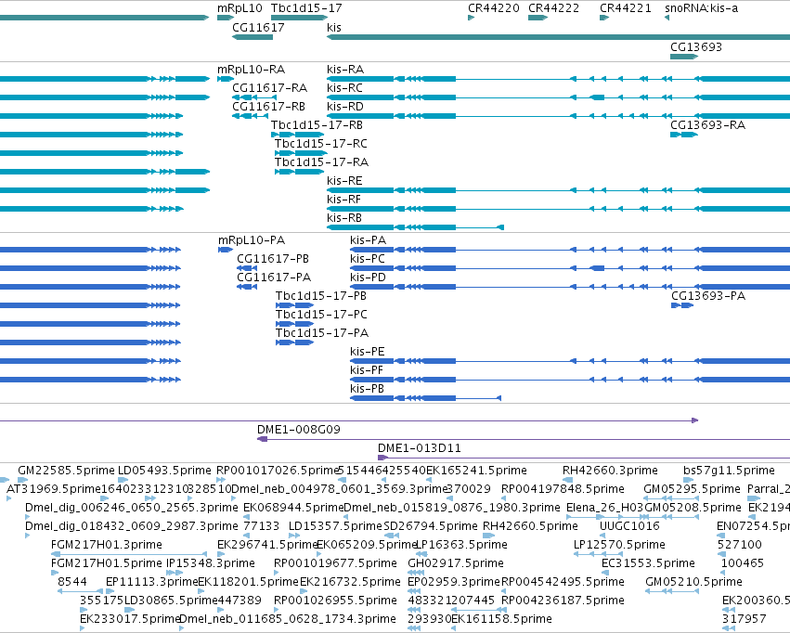Click the GM05295.5prime EST label
The height and width of the screenshot is (633, 790).
tap(692, 489)
